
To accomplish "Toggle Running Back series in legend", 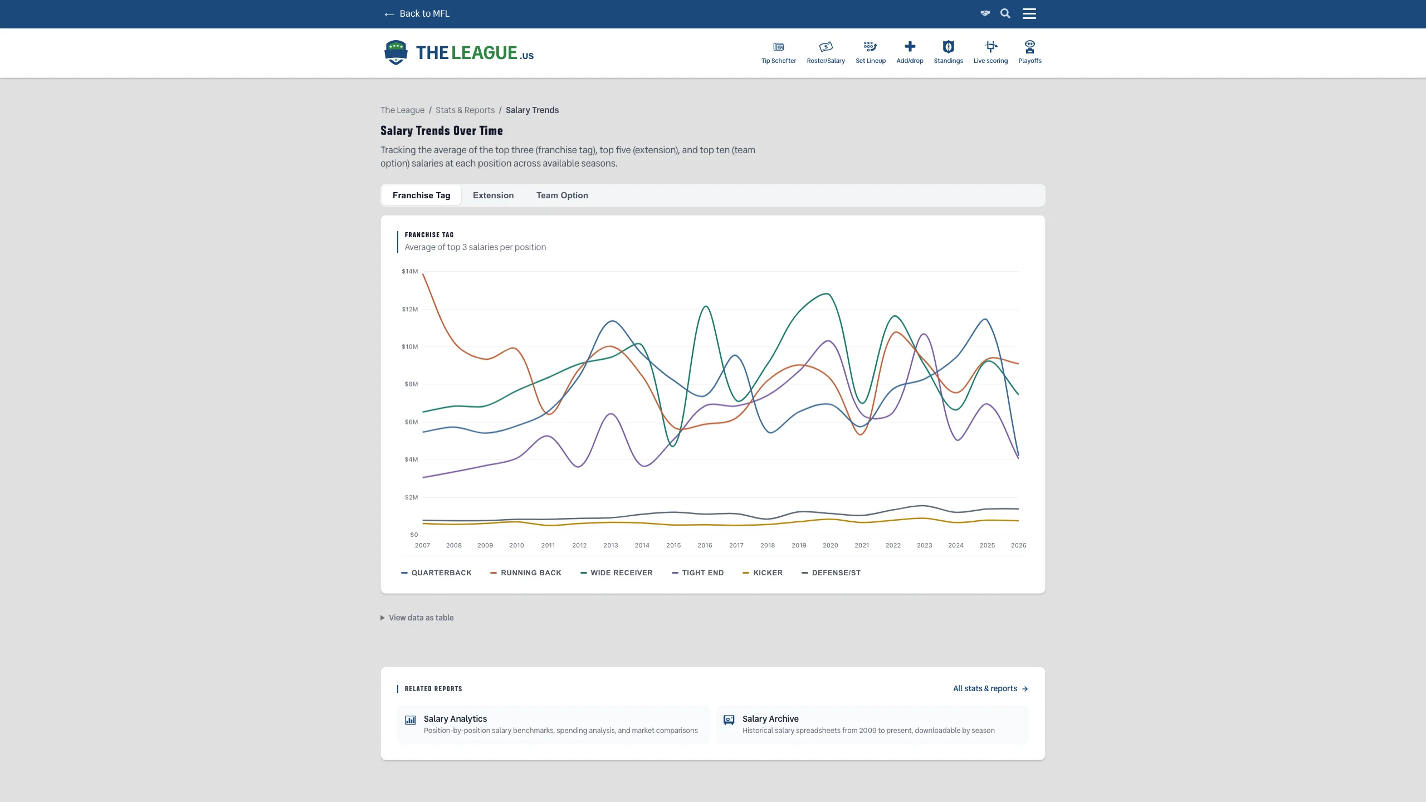I will [525, 573].
